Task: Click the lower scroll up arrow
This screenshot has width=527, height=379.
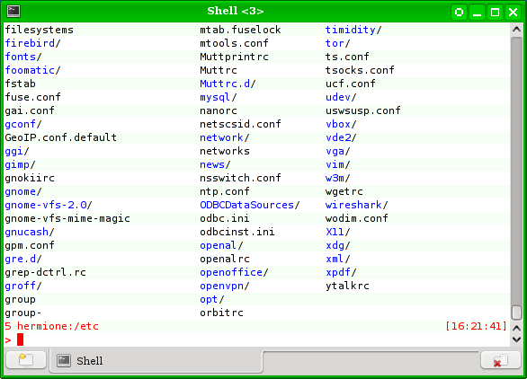Action: tap(516, 328)
